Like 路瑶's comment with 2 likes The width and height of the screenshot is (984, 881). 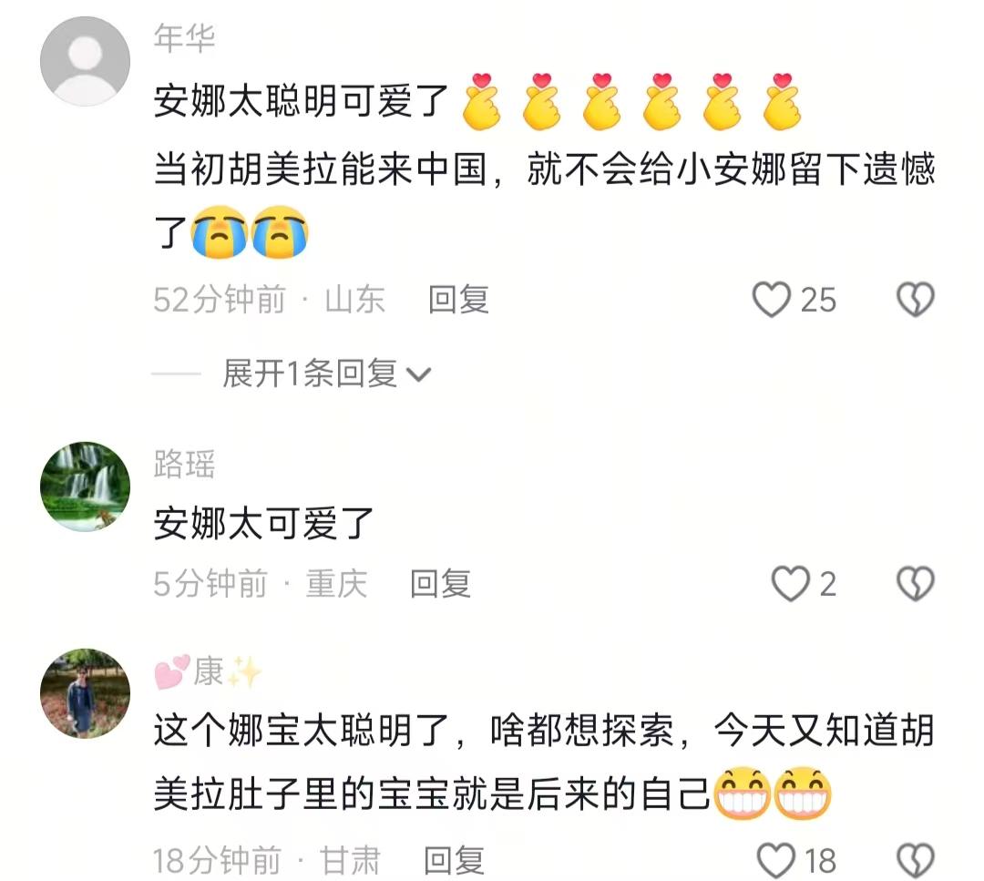(x=790, y=584)
